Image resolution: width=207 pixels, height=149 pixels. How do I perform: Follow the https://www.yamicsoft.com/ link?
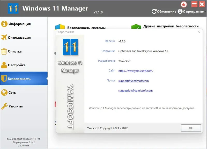[136, 71]
